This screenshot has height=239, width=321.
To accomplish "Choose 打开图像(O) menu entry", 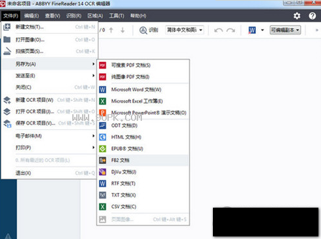I will click(49, 40).
